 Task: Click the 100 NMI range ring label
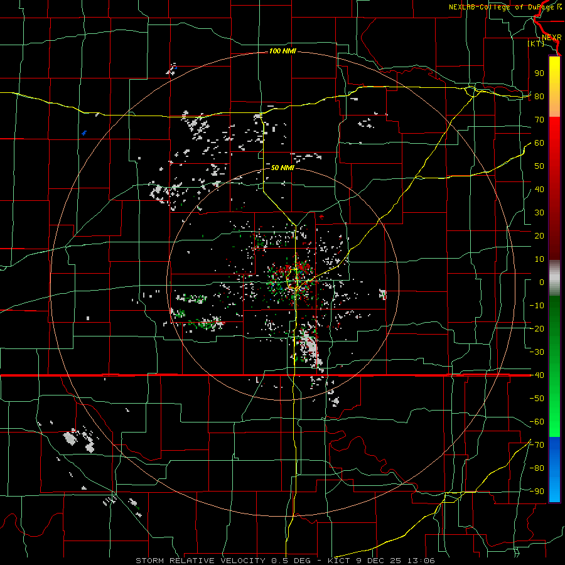[x=282, y=51]
